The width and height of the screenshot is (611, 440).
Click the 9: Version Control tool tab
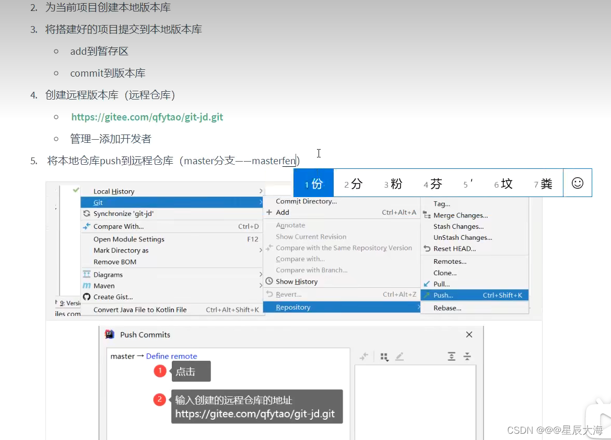(x=68, y=303)
